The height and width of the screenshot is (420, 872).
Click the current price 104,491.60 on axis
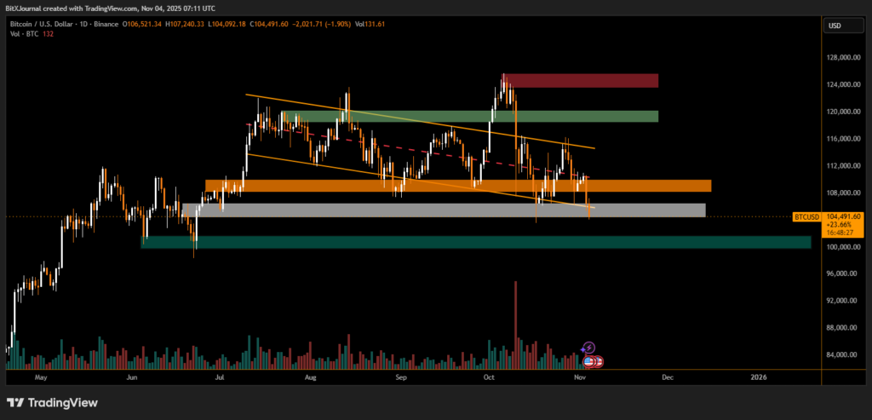point(845,217)
